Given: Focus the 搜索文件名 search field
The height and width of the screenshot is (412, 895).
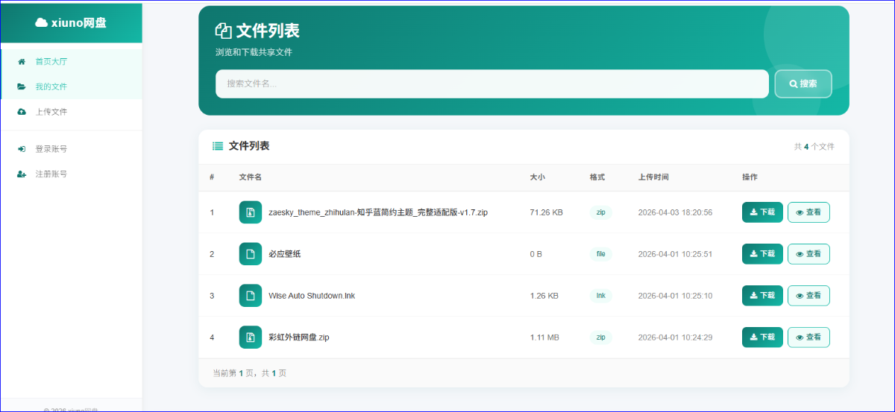Looking at the screenshot, I should pyautogui.click(x=492, y=84).
